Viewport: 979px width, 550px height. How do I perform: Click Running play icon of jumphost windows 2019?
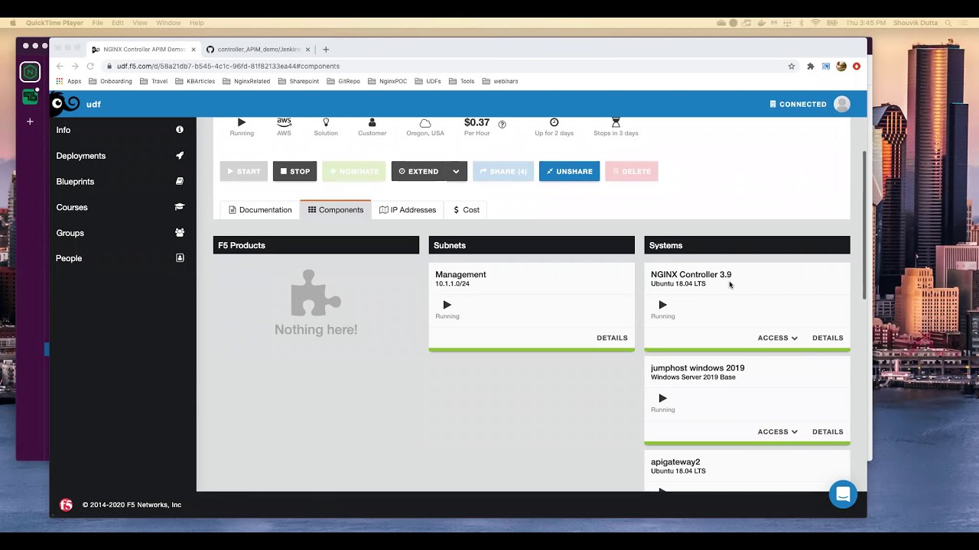pos(663,398)
